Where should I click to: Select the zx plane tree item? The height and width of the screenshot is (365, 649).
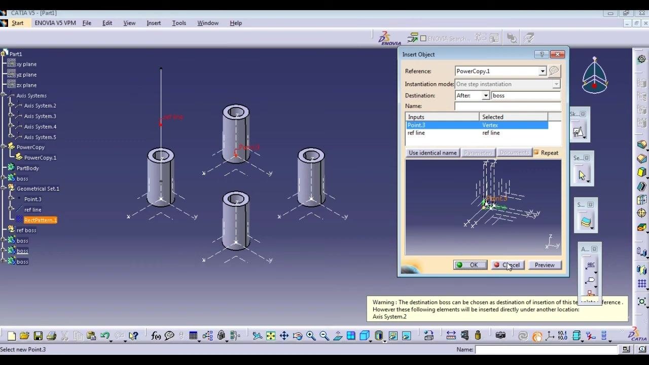pos(26,85)
